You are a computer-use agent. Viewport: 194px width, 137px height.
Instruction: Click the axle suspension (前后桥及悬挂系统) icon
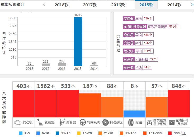click(x=149, y=122)
